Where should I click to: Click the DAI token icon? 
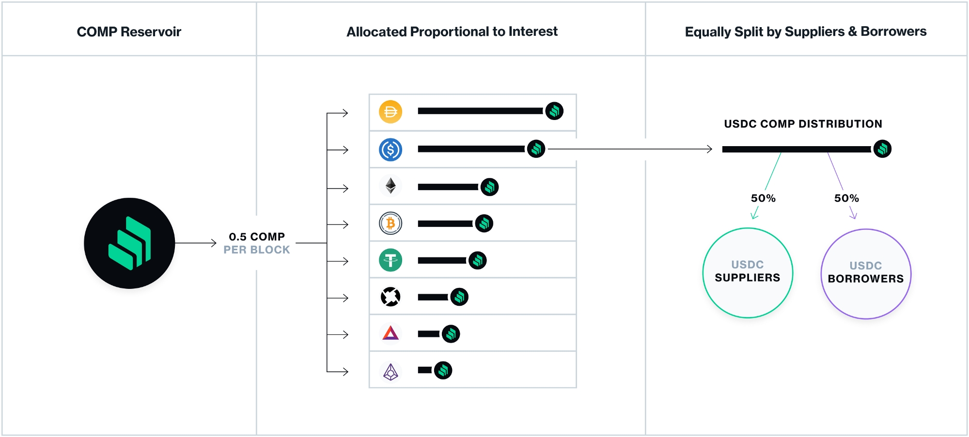point(391,112)
